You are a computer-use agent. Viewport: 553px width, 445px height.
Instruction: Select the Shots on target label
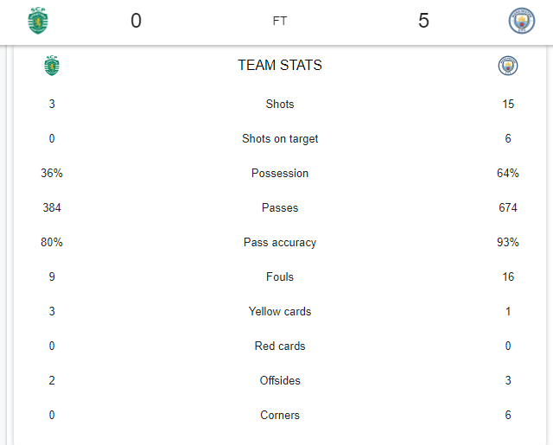(x=280, y=139)
